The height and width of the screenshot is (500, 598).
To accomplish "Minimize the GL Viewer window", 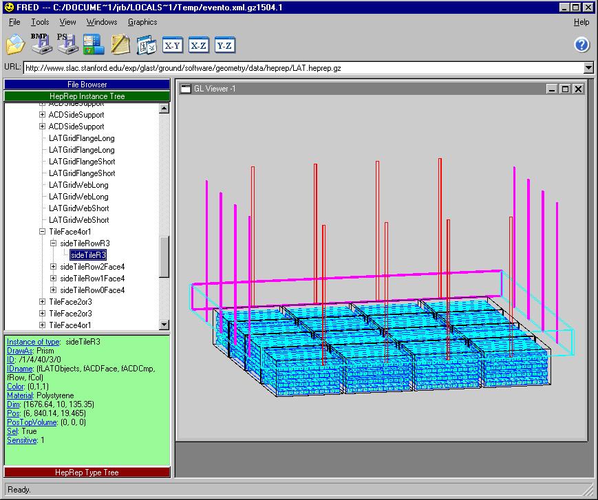I will click(x=552, y=89).
